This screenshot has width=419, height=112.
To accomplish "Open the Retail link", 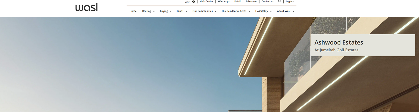I will pyautogui.click(x=237, y=2).
